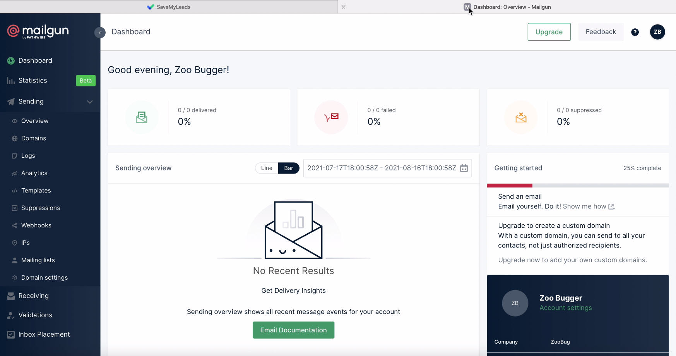Open Account settings link
The image size is (676, 356).
(566, 308)
